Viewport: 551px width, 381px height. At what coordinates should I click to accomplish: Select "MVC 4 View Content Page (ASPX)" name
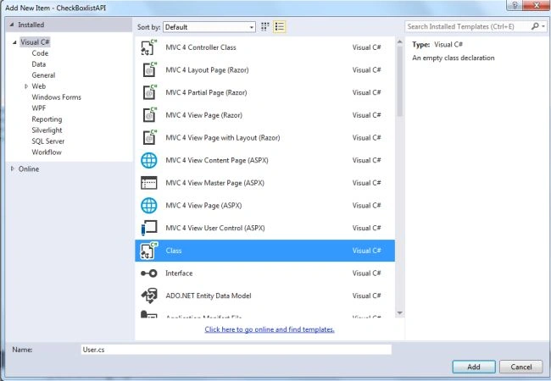tap(217, 160)
